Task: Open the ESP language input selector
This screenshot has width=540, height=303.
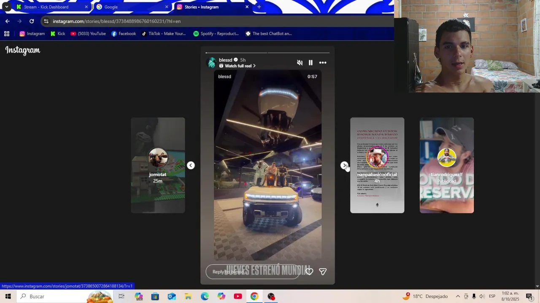Action: pyautogui.click(x=492, y=297)
